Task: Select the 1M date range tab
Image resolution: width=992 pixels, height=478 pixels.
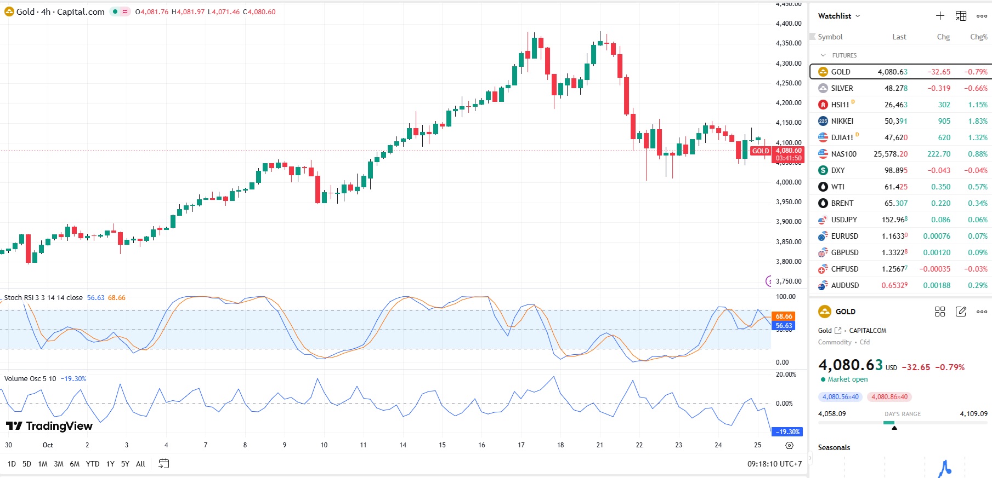Action: (x=43, y=464)
